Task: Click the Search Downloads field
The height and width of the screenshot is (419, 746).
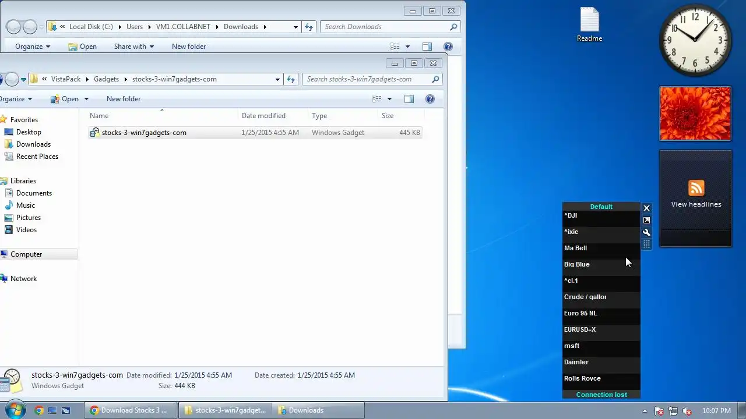Action: (390, 27)
